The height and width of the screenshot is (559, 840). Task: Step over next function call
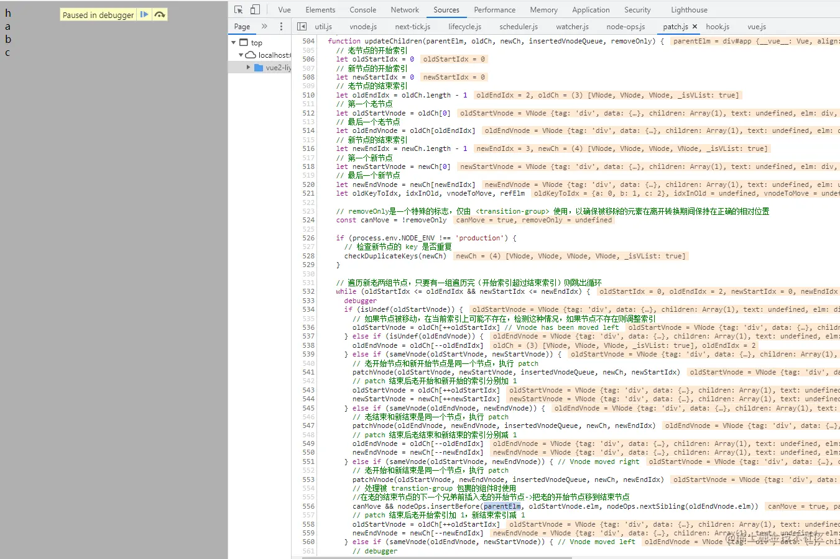(160, 14)
